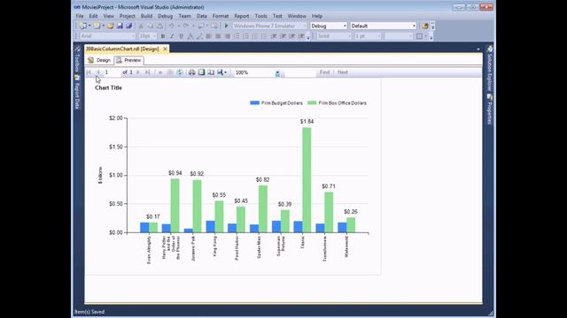Click the Add New Item toolbar icon
This screenshot has width=567, height=318.
pyautogui.click(x=97, y=26)
